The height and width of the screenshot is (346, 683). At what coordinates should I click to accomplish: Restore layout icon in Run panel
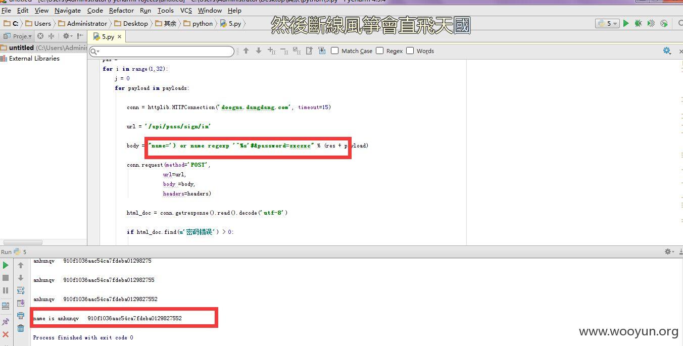(x=6, y=306)
